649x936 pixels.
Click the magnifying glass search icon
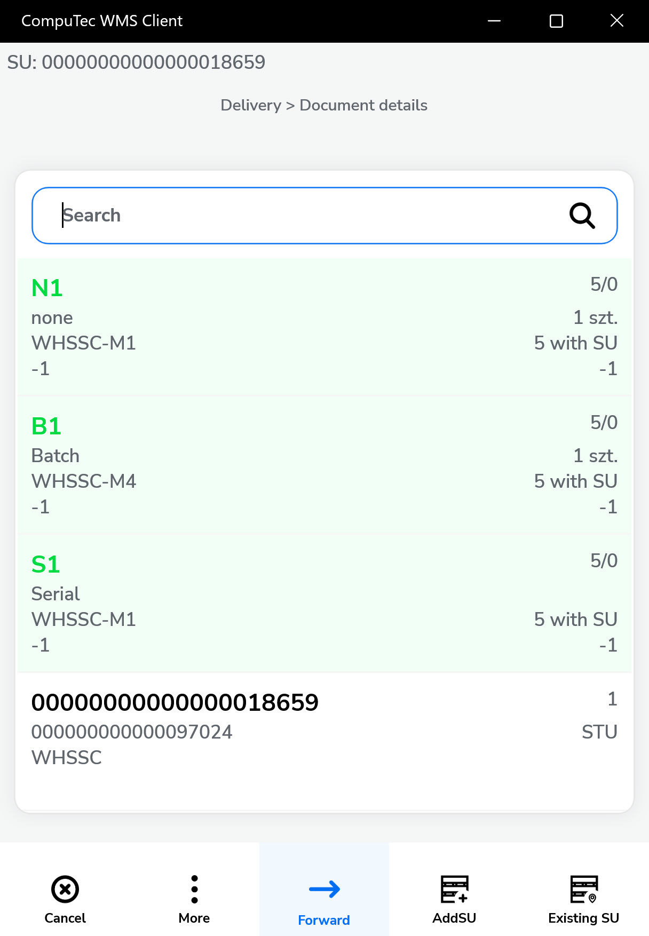(582, 216)
